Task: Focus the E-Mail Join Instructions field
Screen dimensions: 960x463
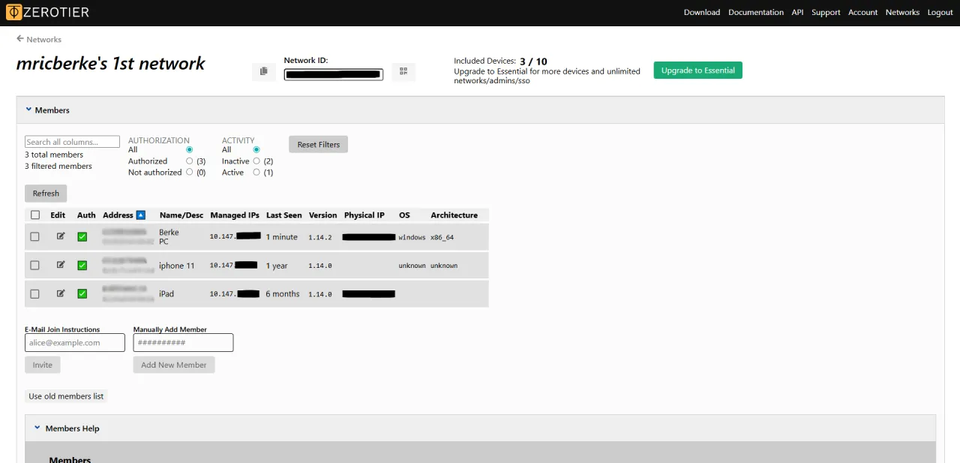Action: (75, 343)
